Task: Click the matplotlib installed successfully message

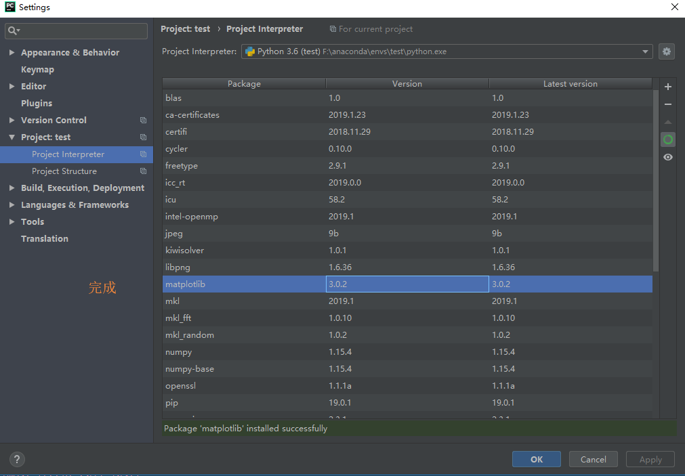Action: point(245,429)
